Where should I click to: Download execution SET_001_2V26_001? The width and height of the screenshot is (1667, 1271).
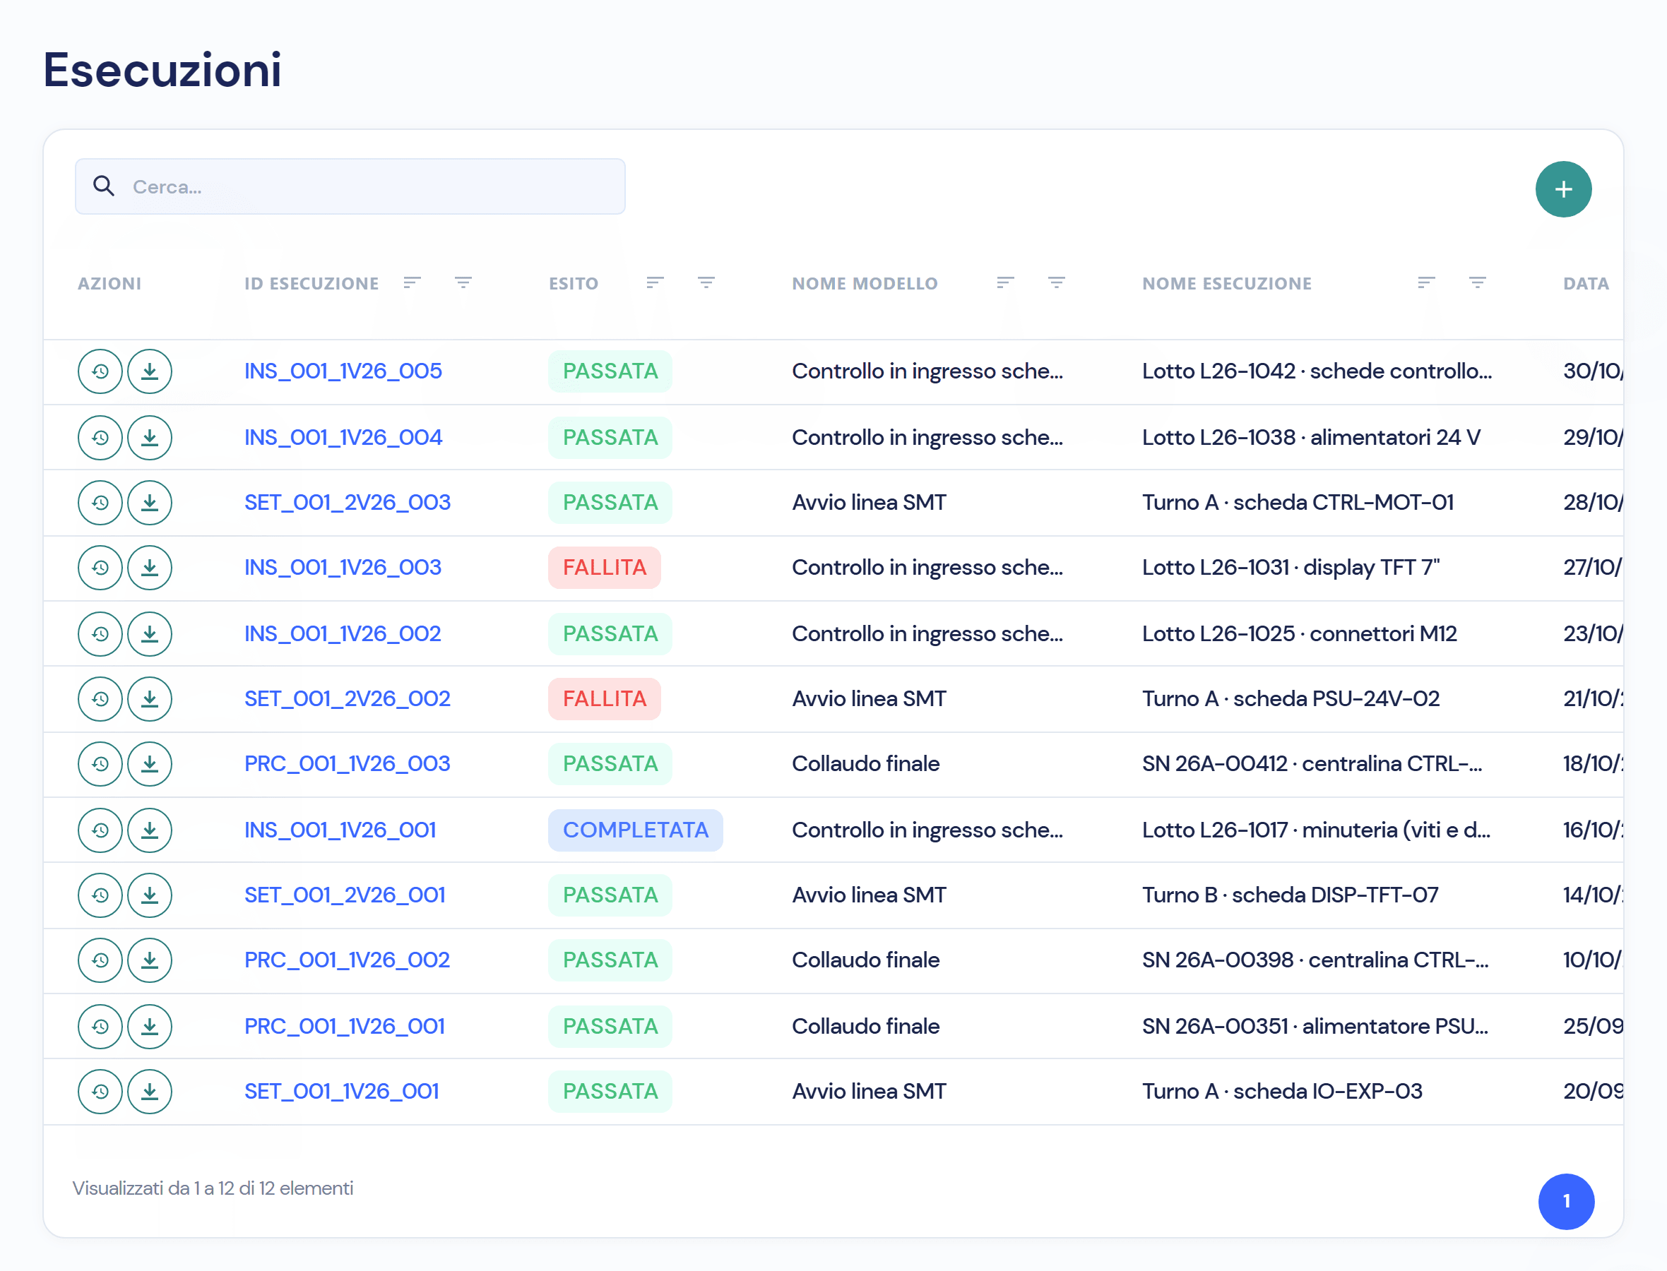click(x=150, y=896)
